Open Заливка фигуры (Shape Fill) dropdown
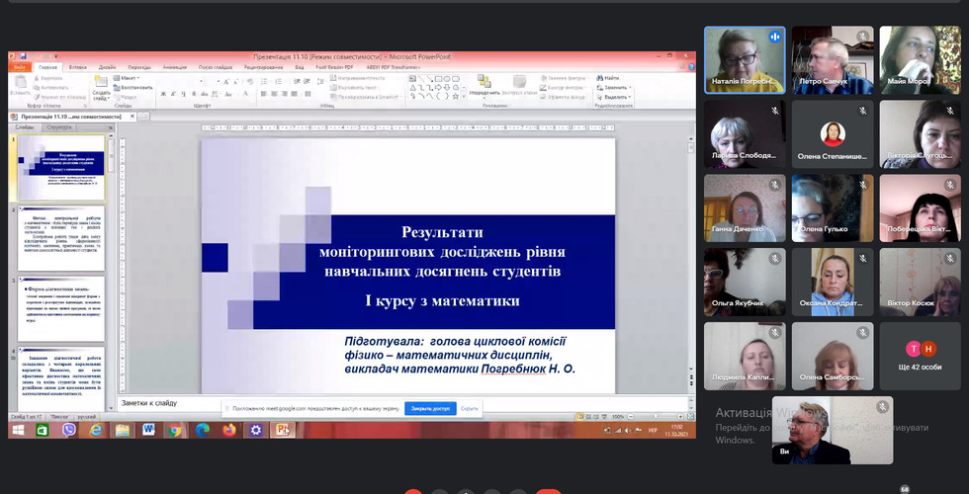Image resolution: width=969 pixels, height=494 pixels. pos(563,78)
